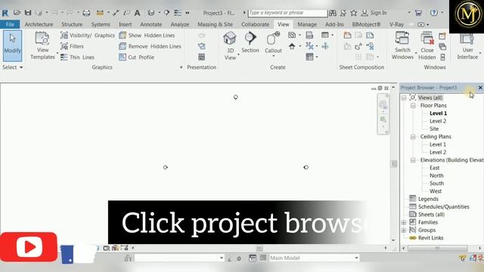This screenshot has height=272, width=484.
Task: Click the Open file icon in quick access toolbar
Action: (x=17, y=13)
